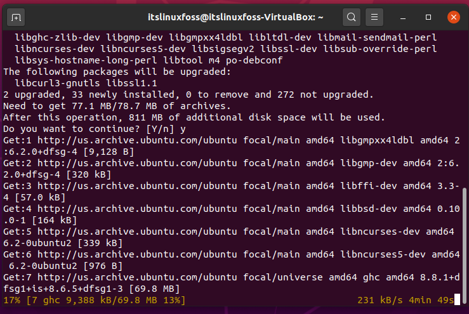Click the 'Get:5' download line

(x=229, y=237)
